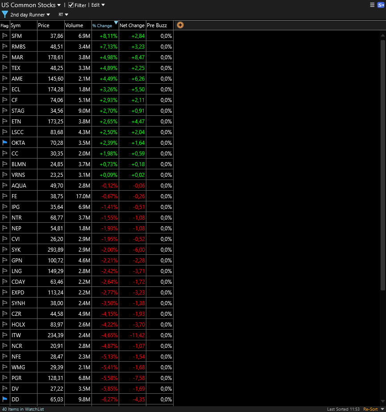Click PGR price 128,31
Viewport: 386px width, 412px height.
point(55,378)
